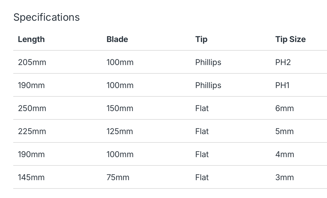Click the PH2 tip size cell
The height and width of the screenshot is (198, 327).
click(283, 62)
